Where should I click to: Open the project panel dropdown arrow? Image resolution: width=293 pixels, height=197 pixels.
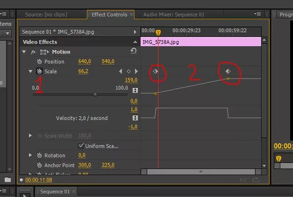(7, 34)
